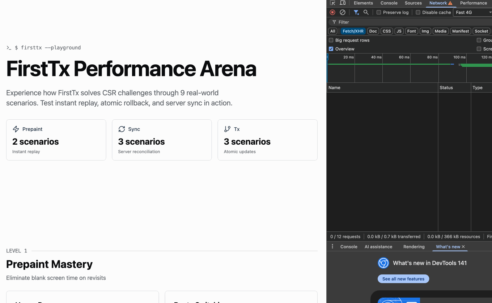Filter requests by Manifest type

point(461,31)
